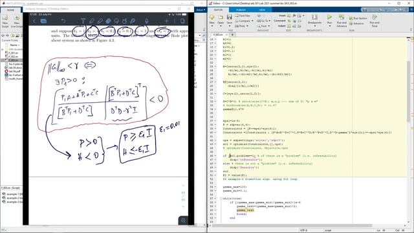Click Run and Time icon
The height and width of the screenshot is (233, 414).
coord(374,17)
